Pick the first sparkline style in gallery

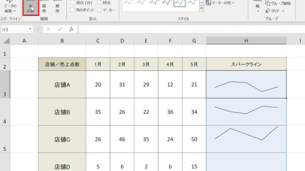coord(129,3)
